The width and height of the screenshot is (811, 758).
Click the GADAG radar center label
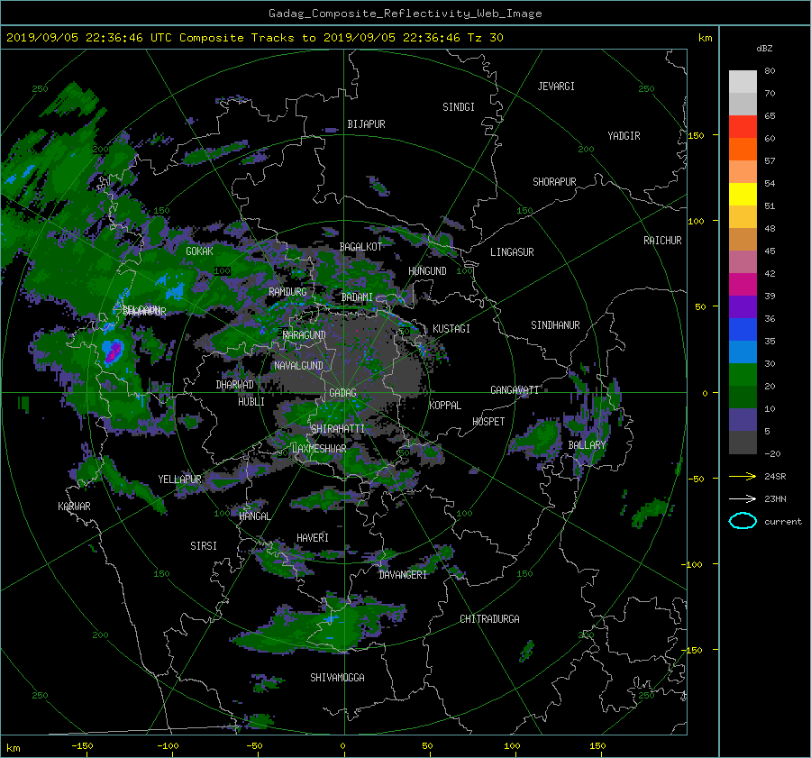[343, 393]
